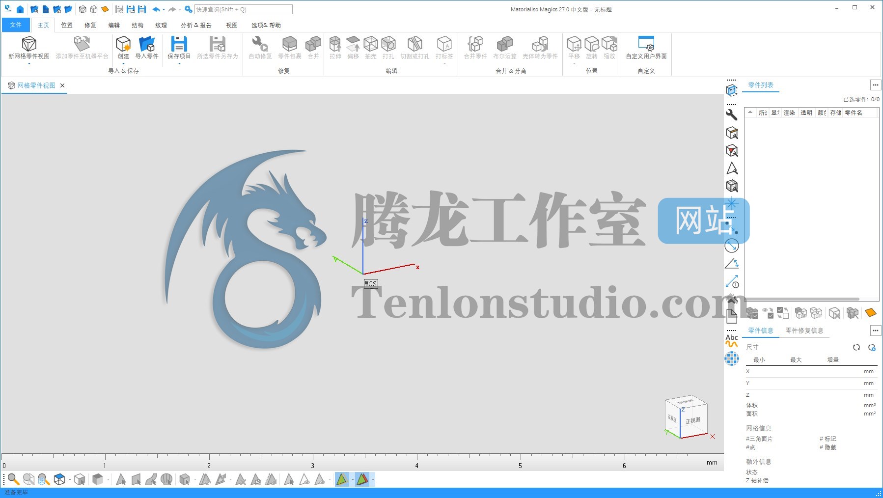This screenshot has width=883, height=498.
Task: Open the 零件信息 panel options menu
Action: click(876, 331)
